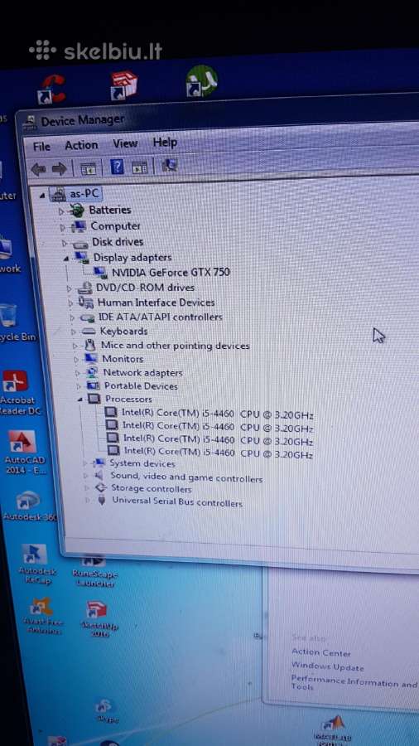419x746 pixels.
Task: Click the show/hide console tree toolbar icon
Action: point(89,168)
